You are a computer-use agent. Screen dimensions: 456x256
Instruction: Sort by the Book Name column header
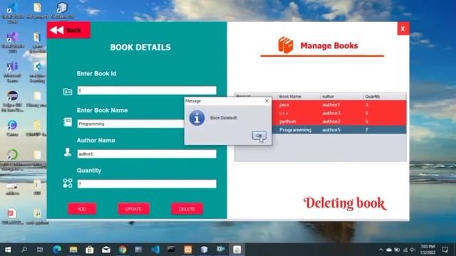pos(299,97)
